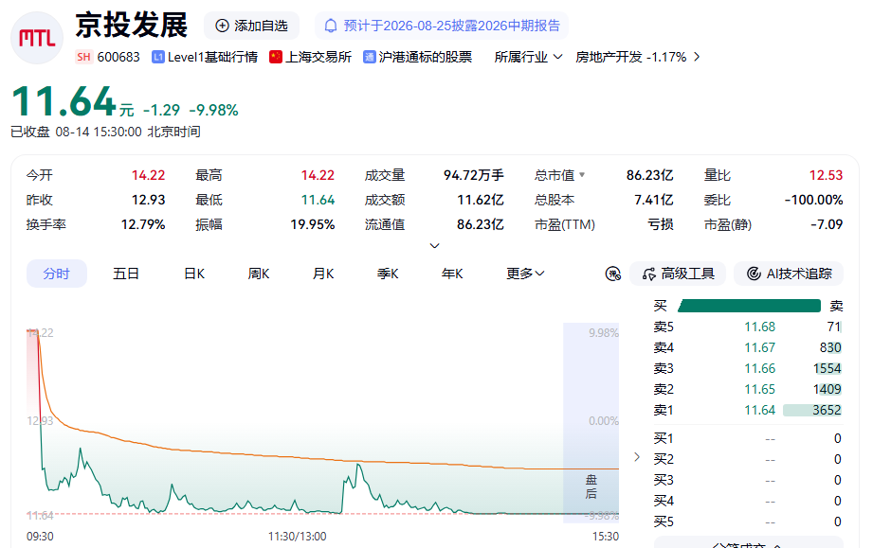The image size is (873, 548).
Task: Open the 更多 chart period dropdown
Action: pyautogui.click(x=525, y=274)
